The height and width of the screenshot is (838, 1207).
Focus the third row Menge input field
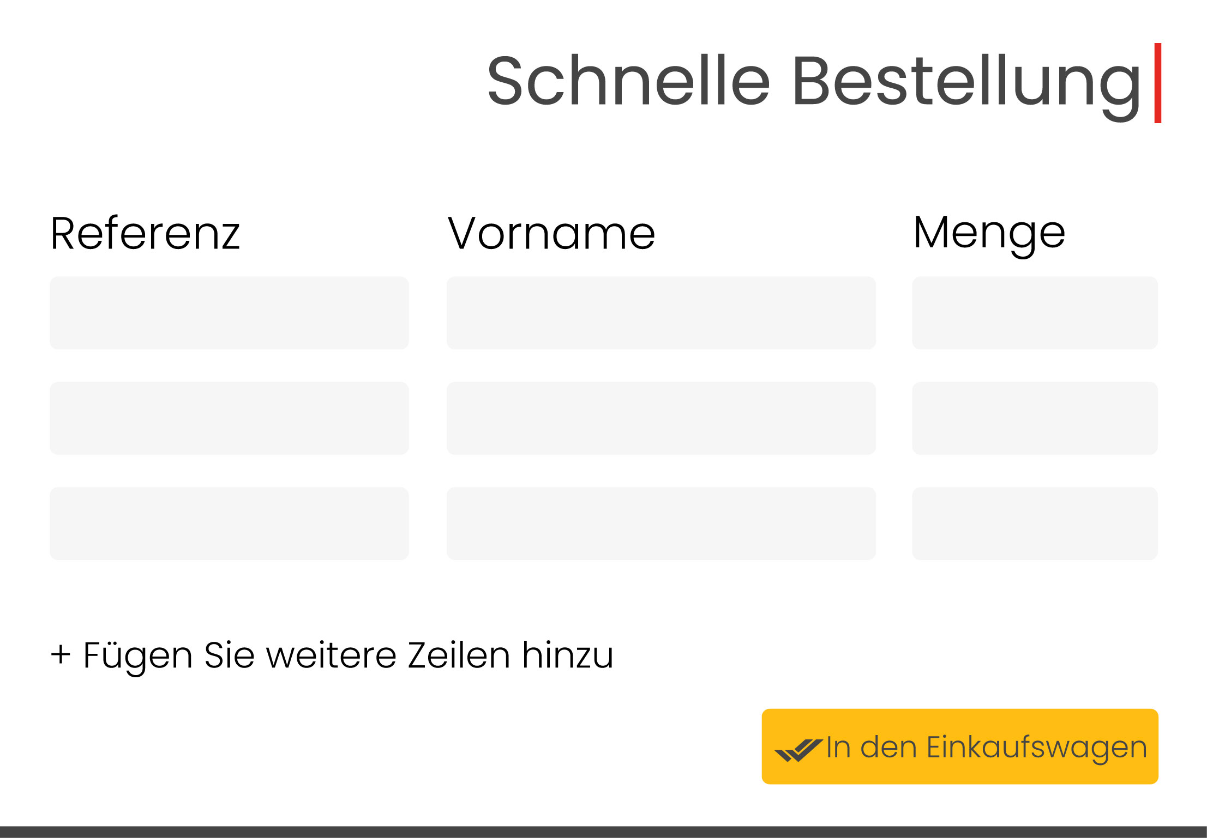tap(1035, 523)
